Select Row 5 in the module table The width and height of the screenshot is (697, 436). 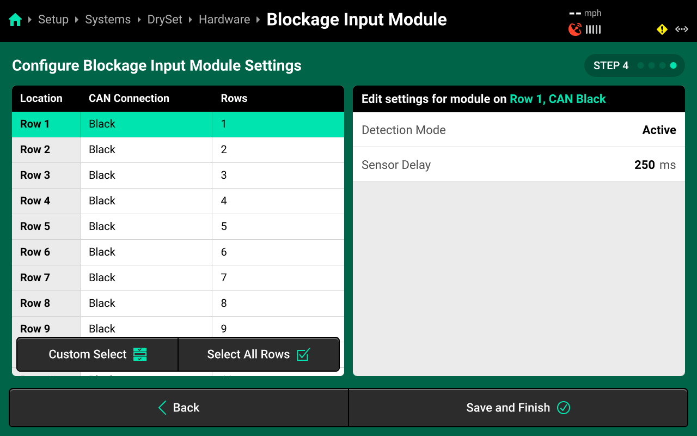pyautogui.click(x=178, y=226)
